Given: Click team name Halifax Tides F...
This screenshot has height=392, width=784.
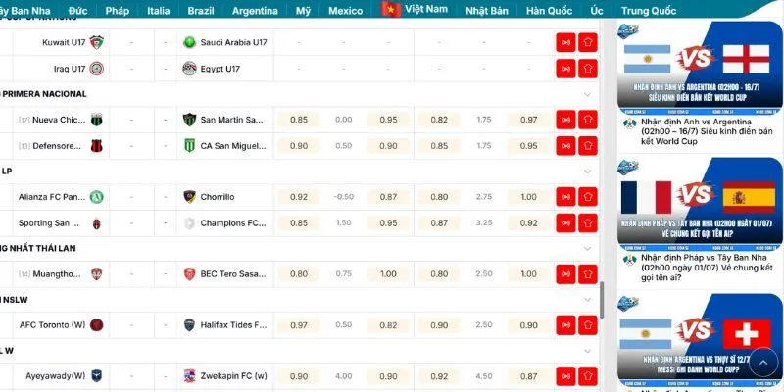Looking at the screenshot, I should click(x=233, y=325).
